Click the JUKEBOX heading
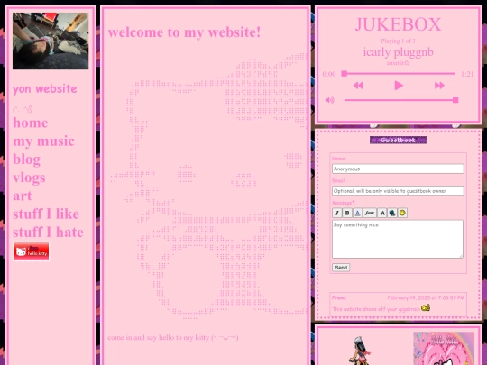 pyautogui.click(x=399, y=24)
